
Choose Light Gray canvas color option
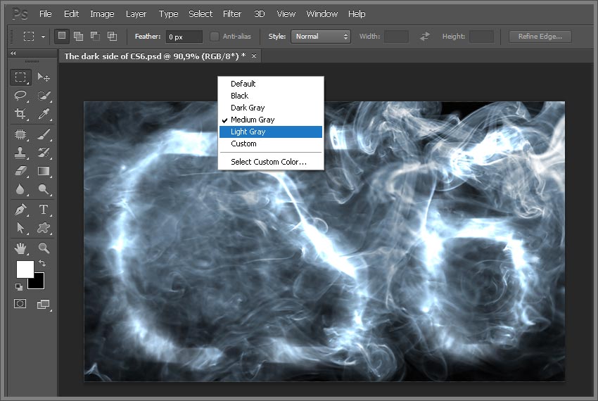coord(271,132)
